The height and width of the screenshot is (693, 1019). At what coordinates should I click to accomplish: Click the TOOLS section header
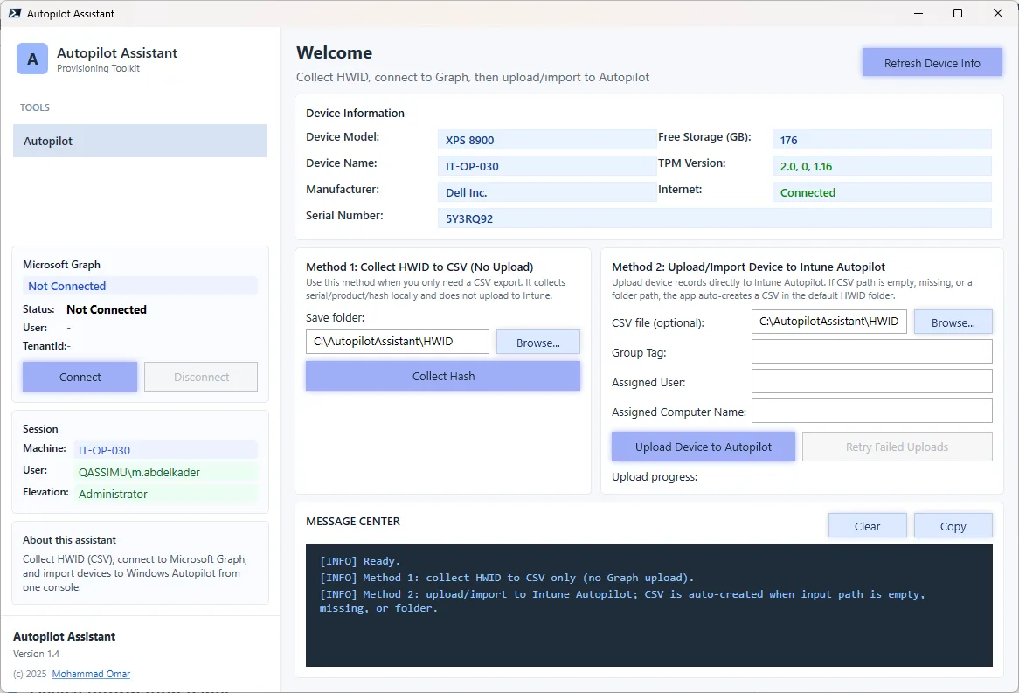click(34, 107)
